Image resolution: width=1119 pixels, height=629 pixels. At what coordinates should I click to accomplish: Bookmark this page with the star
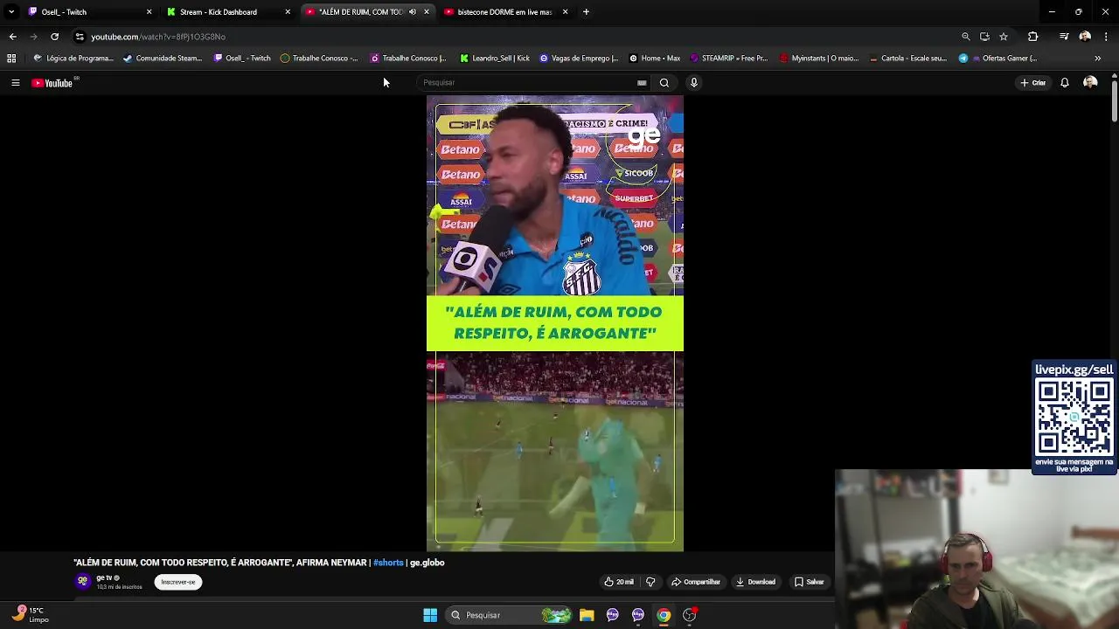(1004, 37)
